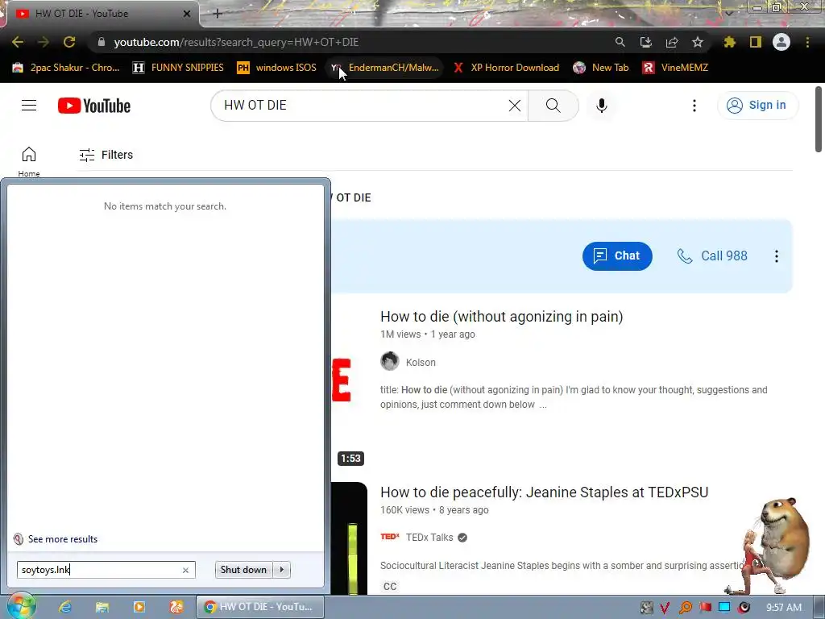Go to YouTube Home in sidebar

point(29,161)
